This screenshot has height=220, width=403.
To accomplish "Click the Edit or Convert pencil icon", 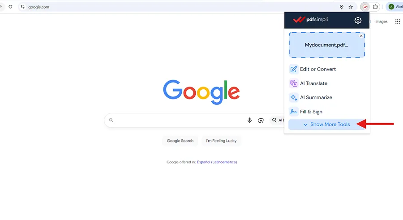I will point(293,69).
